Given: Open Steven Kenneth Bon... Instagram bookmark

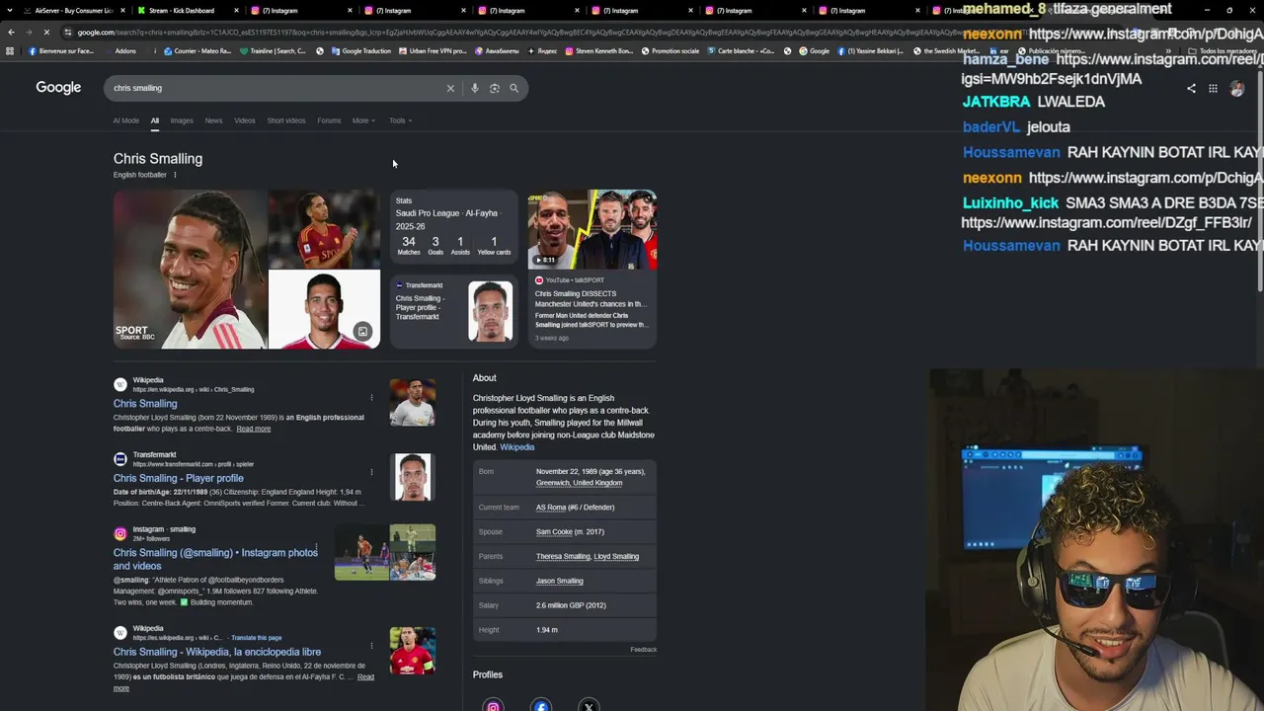Looking at the screenshot, I should click(599, 51).
